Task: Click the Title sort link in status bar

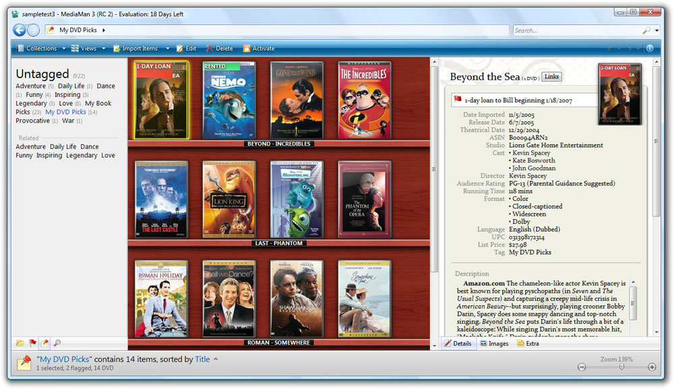Action: tap(202, 359)
